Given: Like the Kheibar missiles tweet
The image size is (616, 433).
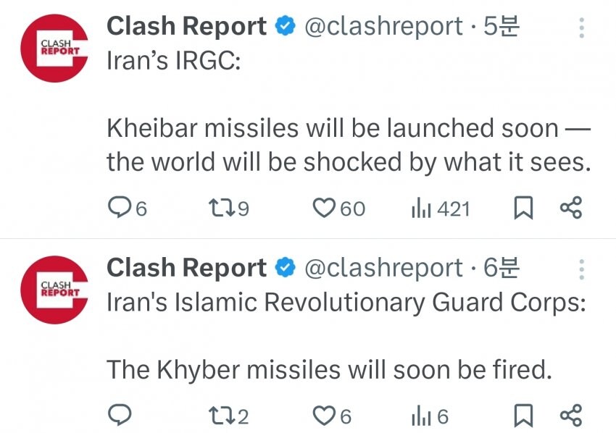Looking at the screenshot, I should [323, 209].
